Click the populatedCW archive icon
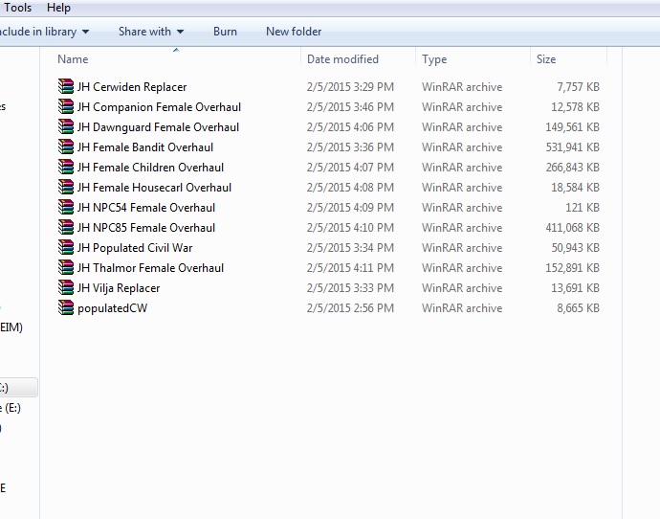The height and width of the screenshot is (519, 660). point(66,308)
